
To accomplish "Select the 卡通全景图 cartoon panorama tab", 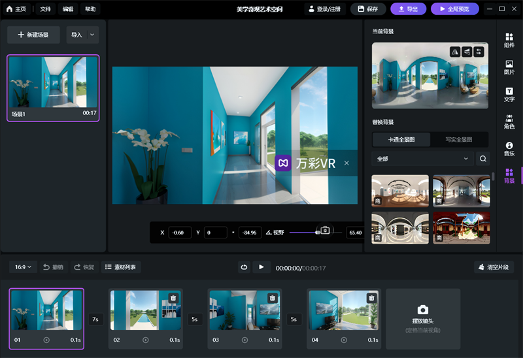I will tap(401, 139).
